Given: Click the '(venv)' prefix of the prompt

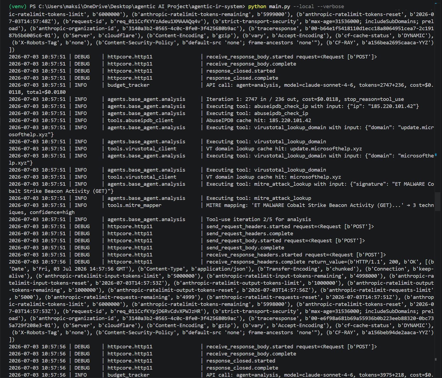Looking at the screenshot, I should pos(18,6).
